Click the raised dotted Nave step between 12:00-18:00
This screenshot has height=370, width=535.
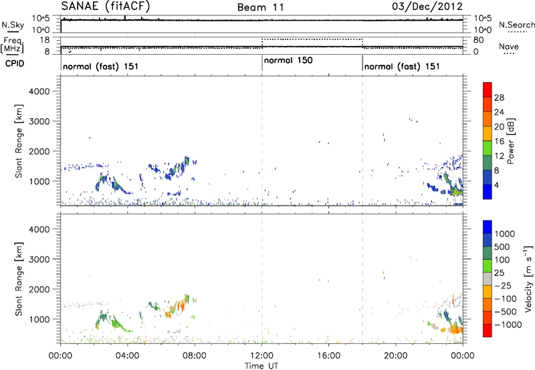click(312, 39)
